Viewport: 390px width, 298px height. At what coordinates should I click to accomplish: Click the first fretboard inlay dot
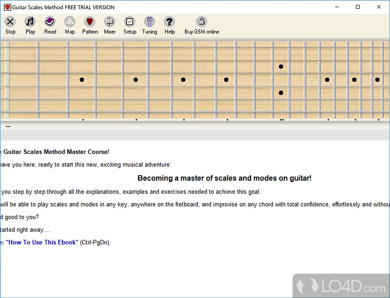(82, 80)
